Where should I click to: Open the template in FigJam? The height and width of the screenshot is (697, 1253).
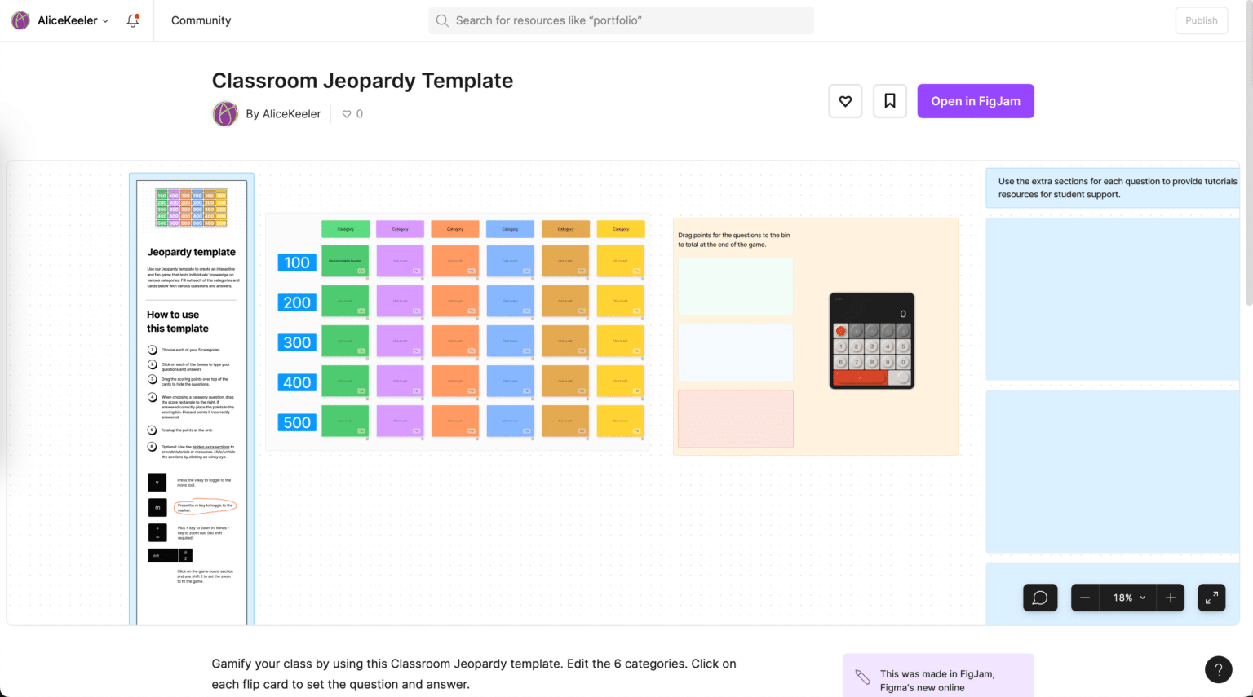976,100
